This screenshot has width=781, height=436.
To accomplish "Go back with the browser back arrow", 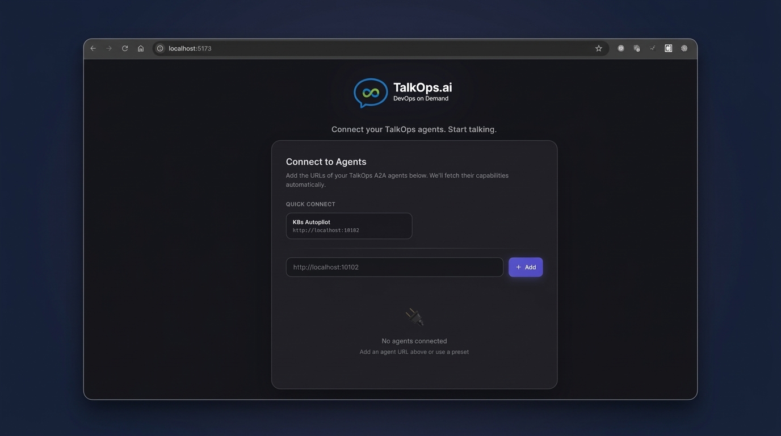I will click(93, 48).
